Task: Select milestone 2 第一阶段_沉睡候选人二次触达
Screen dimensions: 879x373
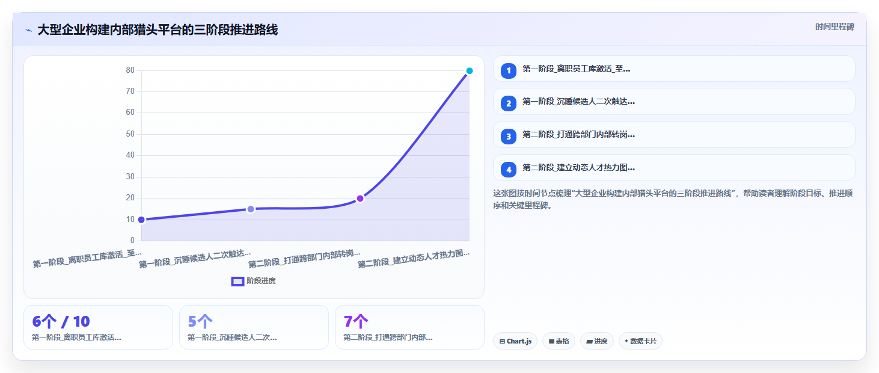Action: tap(674, 102)
